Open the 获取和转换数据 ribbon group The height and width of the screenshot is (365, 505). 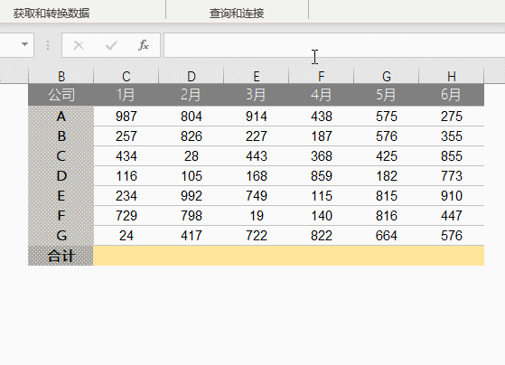coord(51,14)
